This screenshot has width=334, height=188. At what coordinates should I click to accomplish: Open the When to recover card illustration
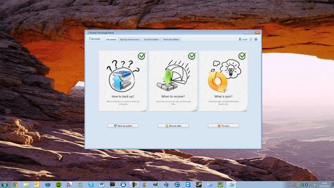coord(173,75)
